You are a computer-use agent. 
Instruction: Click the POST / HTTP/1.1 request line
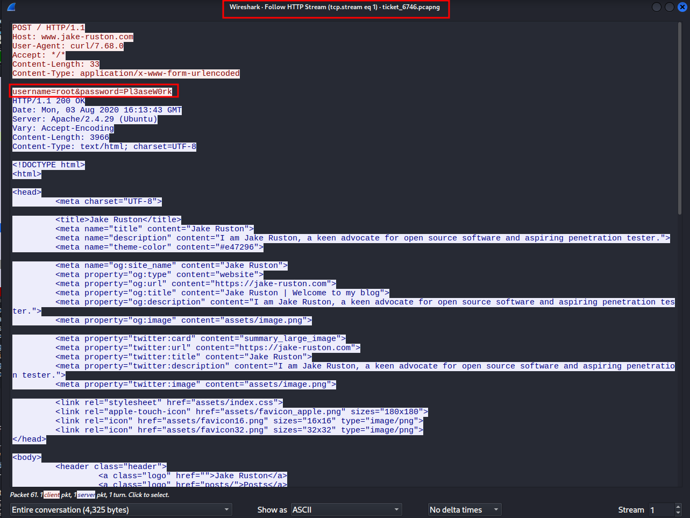pyautogui.click(x=48, y=27)
